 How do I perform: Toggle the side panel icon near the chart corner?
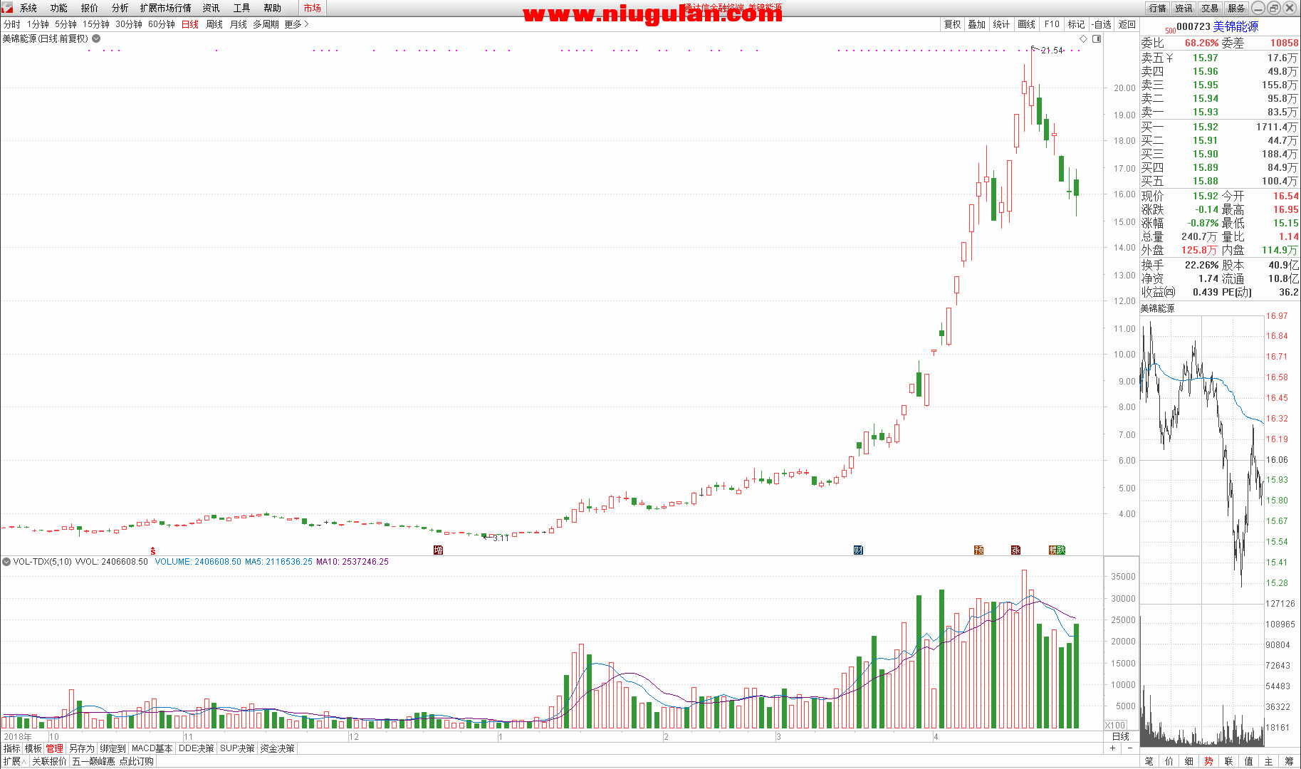click(x=1097, y=38)
